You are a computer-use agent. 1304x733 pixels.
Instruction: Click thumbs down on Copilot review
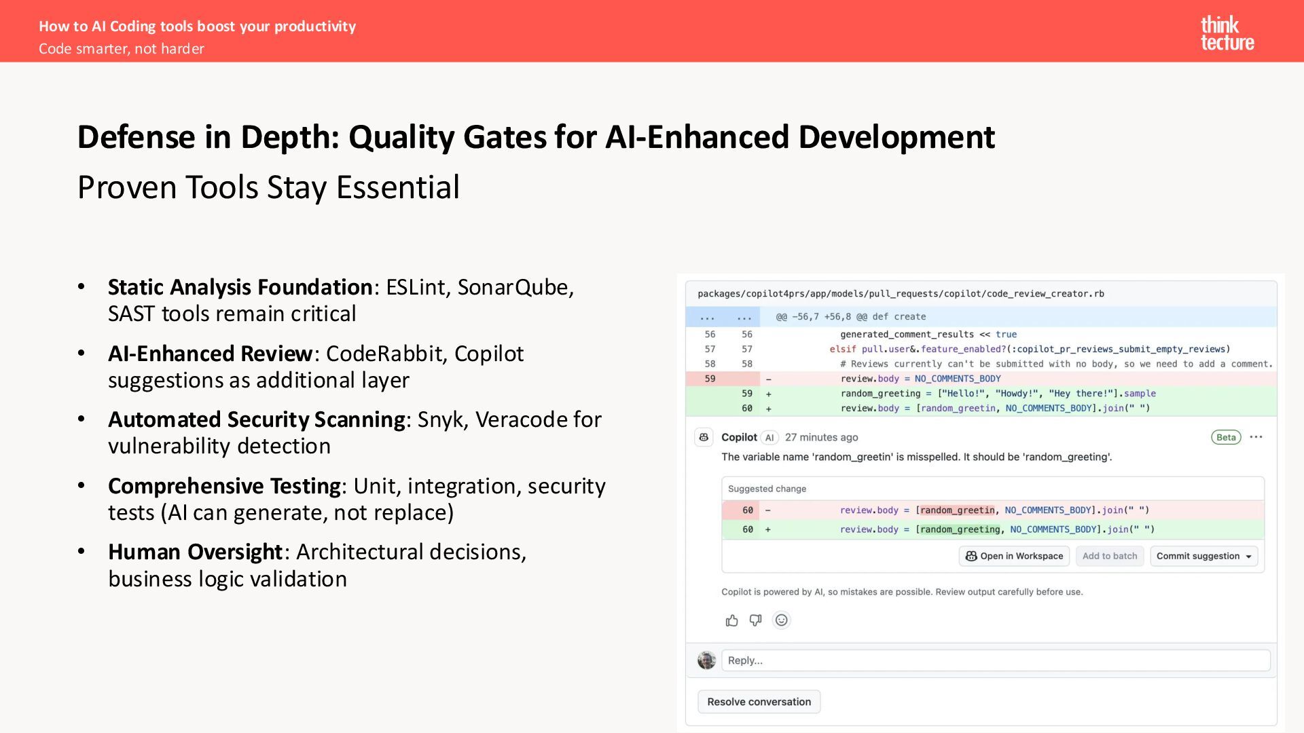pyautogui.click(x=755, y=620)
